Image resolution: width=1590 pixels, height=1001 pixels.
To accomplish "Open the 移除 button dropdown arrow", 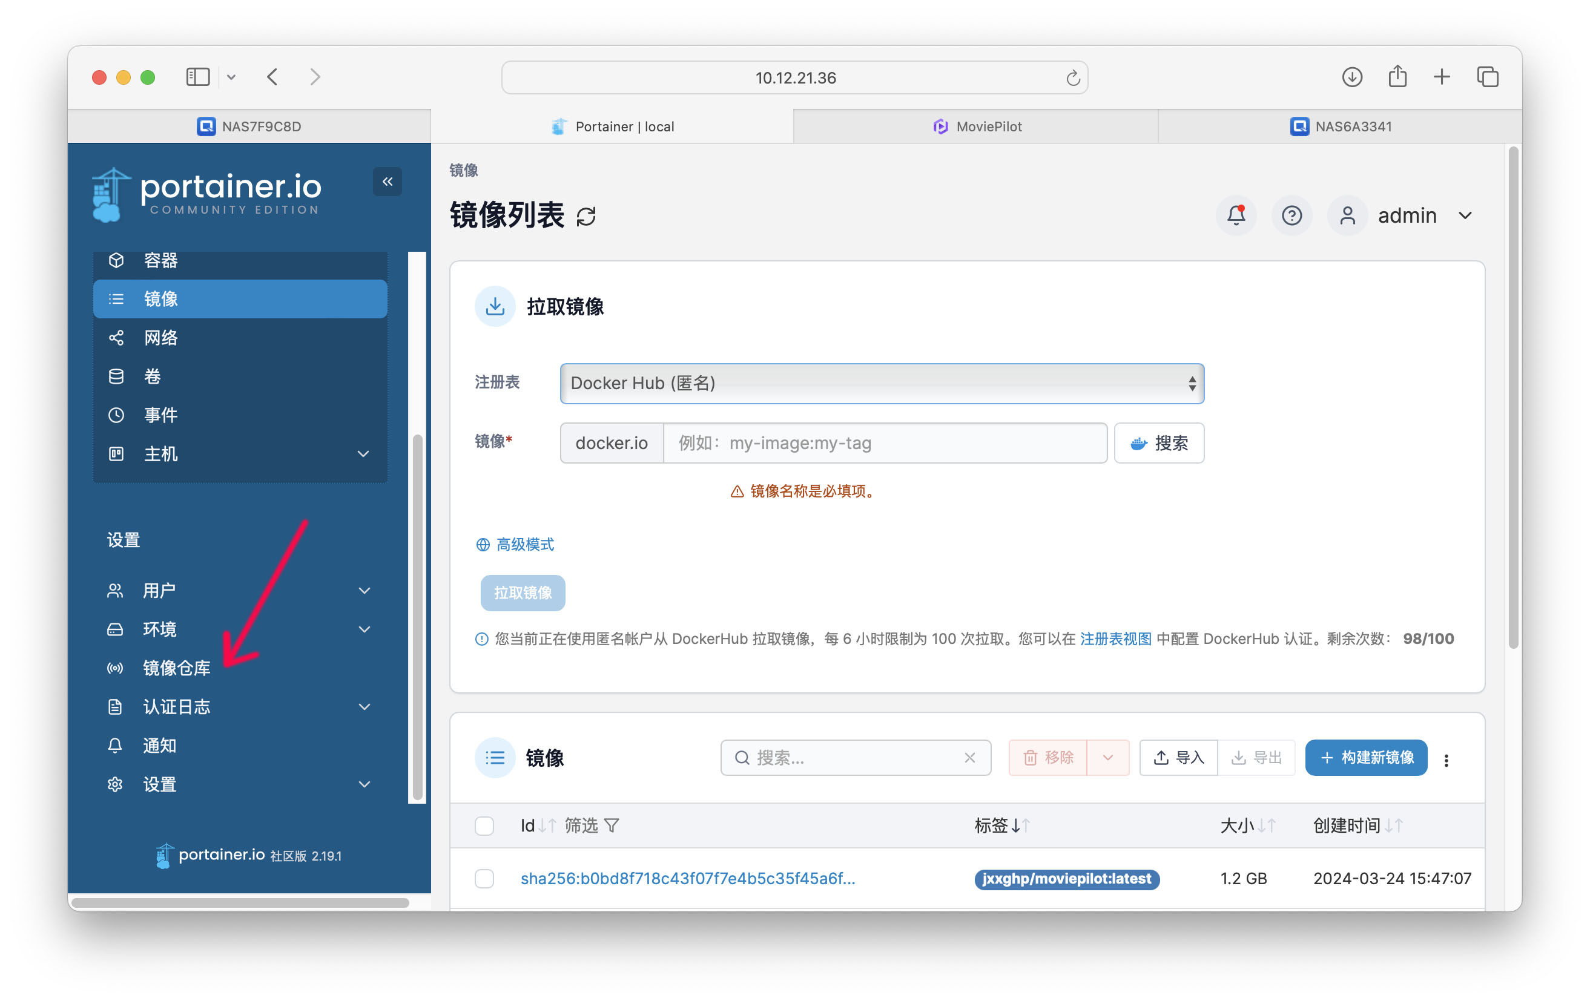I will tap(1107, 758).
